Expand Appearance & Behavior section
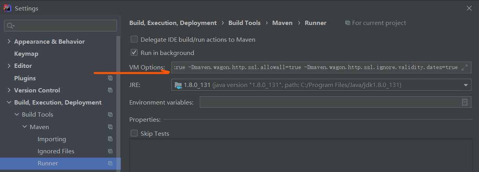 pyautogui.click(x=9, y=41)
